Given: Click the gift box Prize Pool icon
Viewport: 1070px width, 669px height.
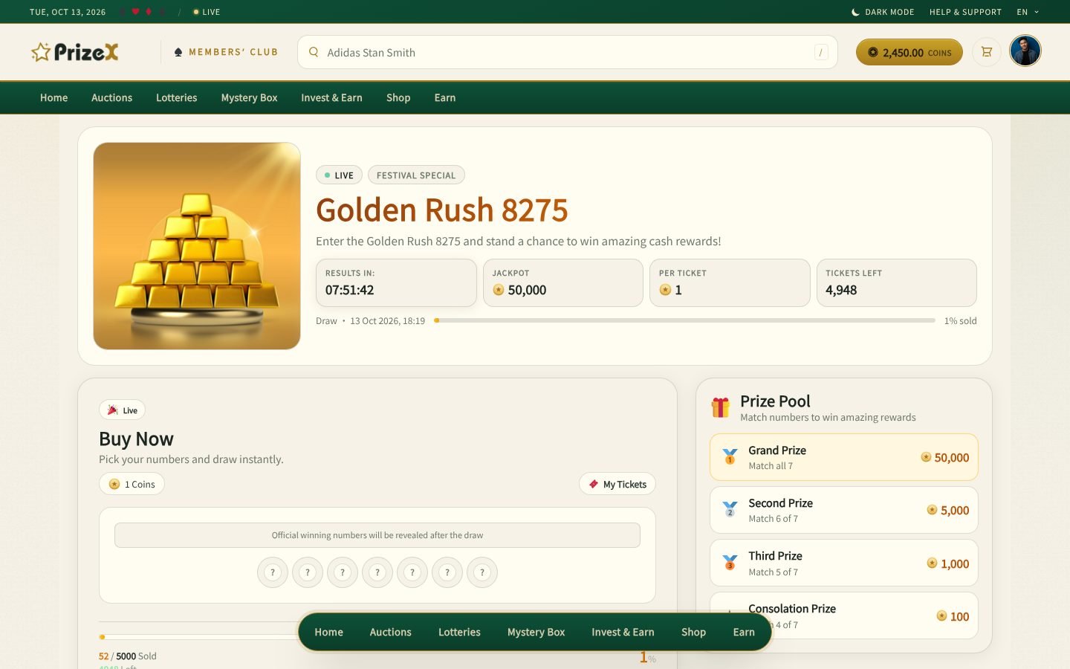Looking at the screenshot, I should coord(720,407).
